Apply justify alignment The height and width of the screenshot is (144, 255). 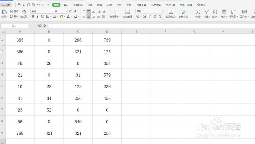pos(99,16)
